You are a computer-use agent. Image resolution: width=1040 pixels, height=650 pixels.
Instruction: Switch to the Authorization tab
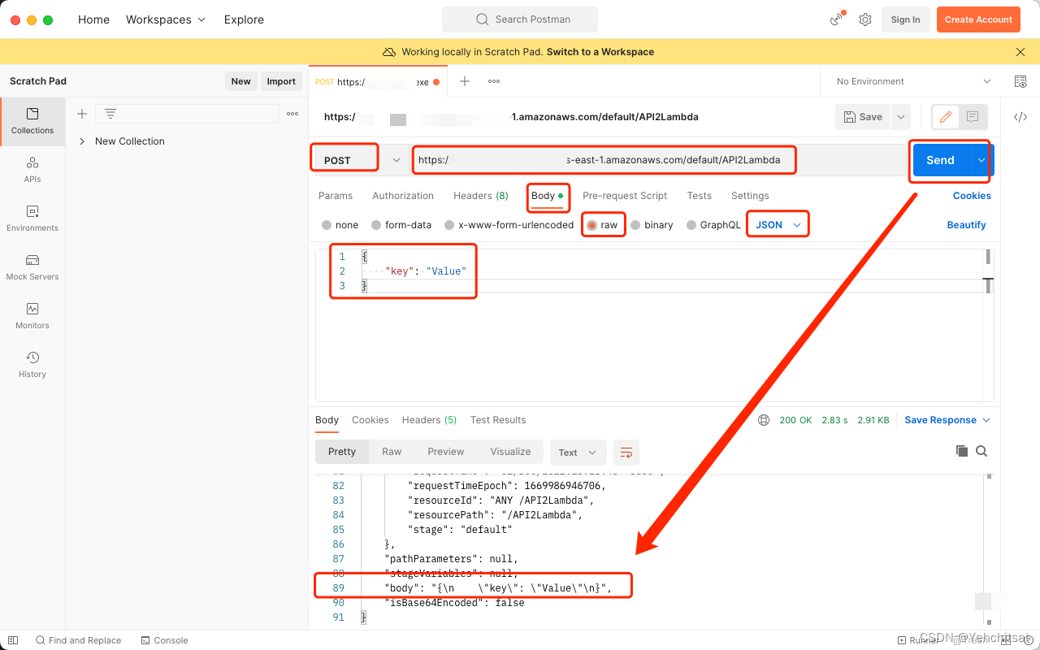[403, 196]
